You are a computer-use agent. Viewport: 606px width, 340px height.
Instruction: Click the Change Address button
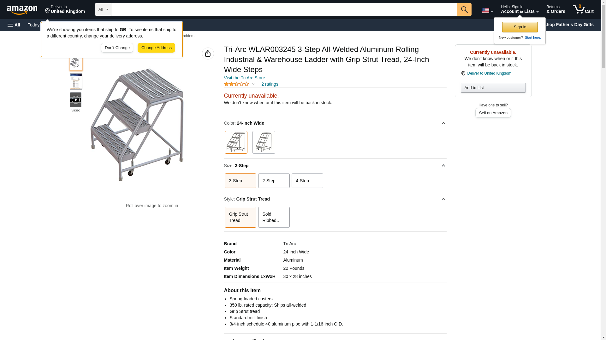(156, 48)
